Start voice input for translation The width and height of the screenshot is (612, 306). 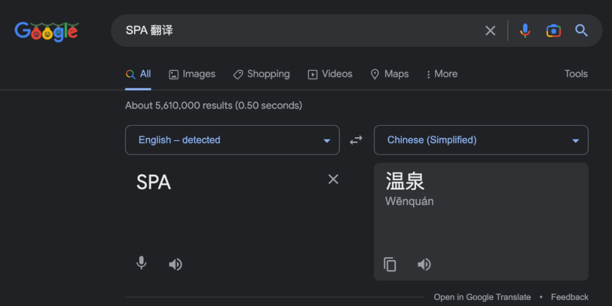tap(141, 263)
